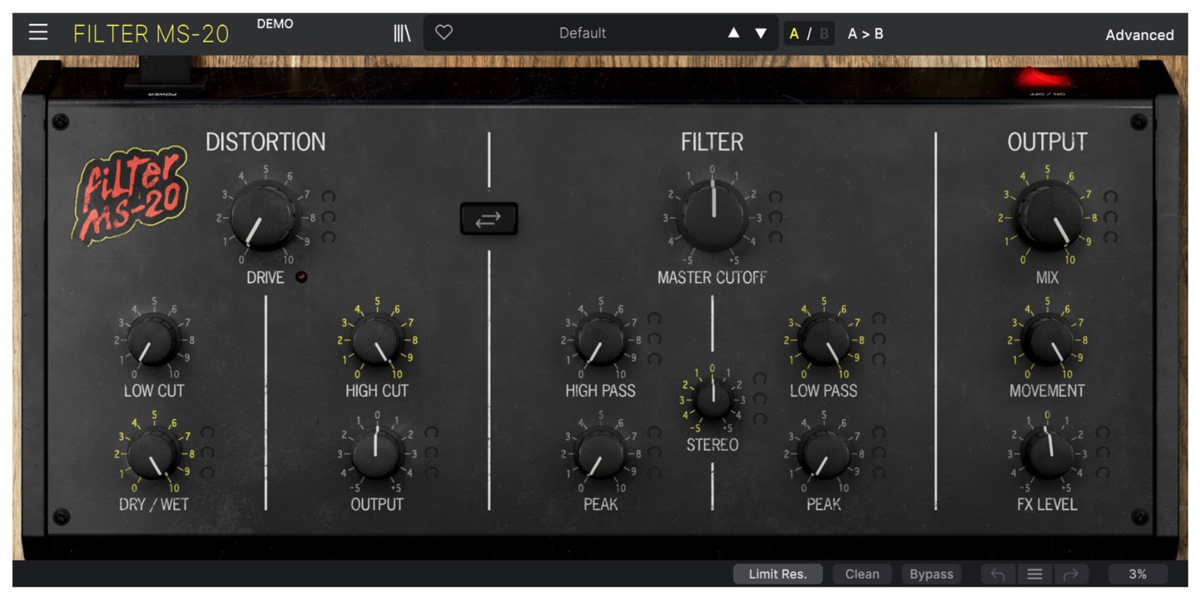Select the previous preset with up arrow

733,33
